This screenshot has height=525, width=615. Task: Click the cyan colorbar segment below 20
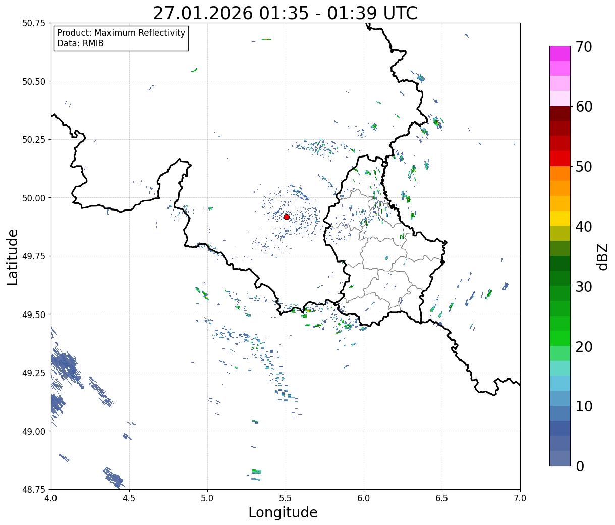tap(560, 368)
